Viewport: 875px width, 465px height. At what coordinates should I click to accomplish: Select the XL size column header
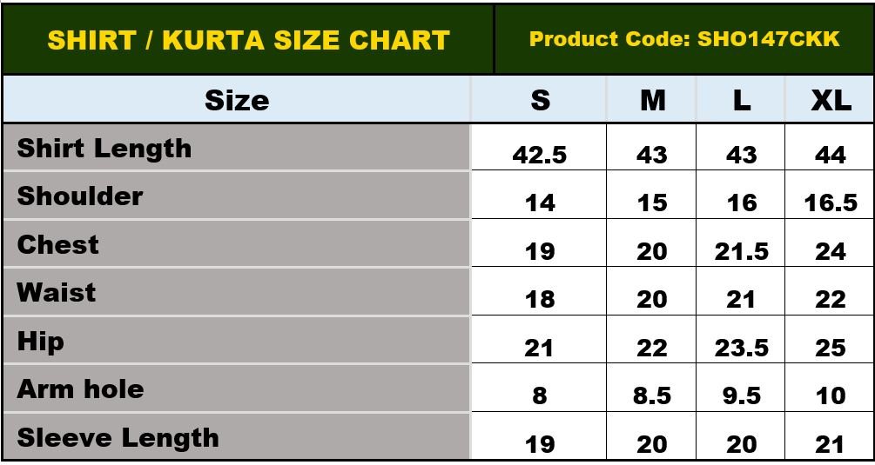pyautogui.click(x=831, y=101)
